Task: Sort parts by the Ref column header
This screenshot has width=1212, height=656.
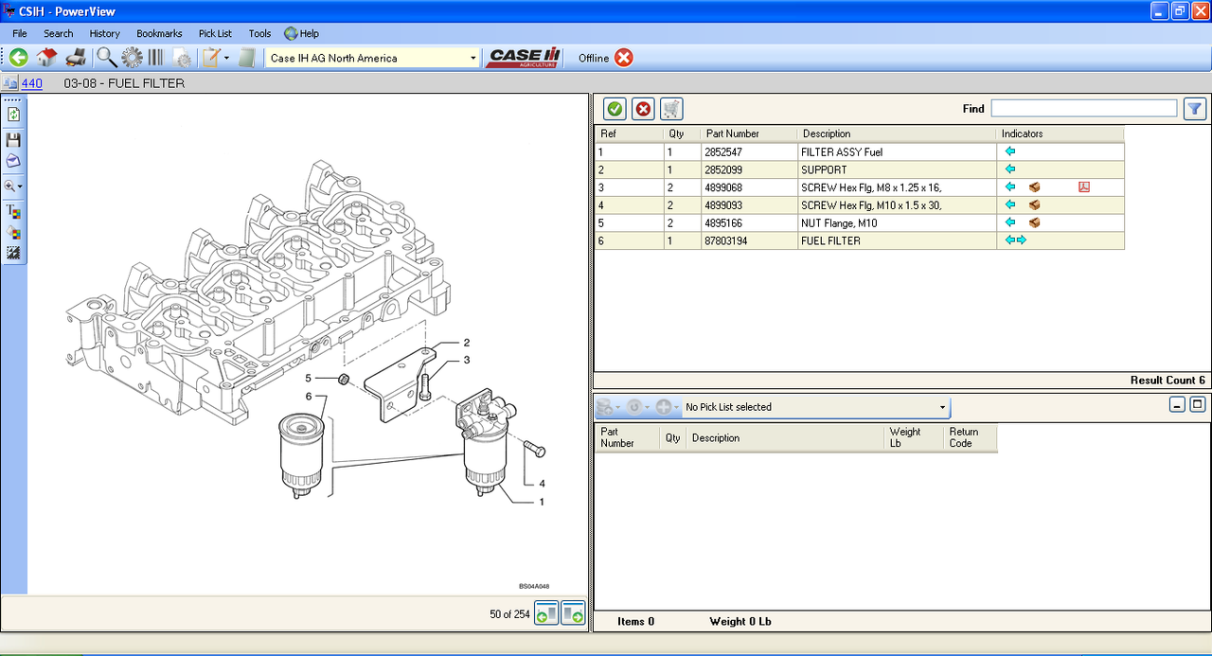Action: click(x=629, y=133)
